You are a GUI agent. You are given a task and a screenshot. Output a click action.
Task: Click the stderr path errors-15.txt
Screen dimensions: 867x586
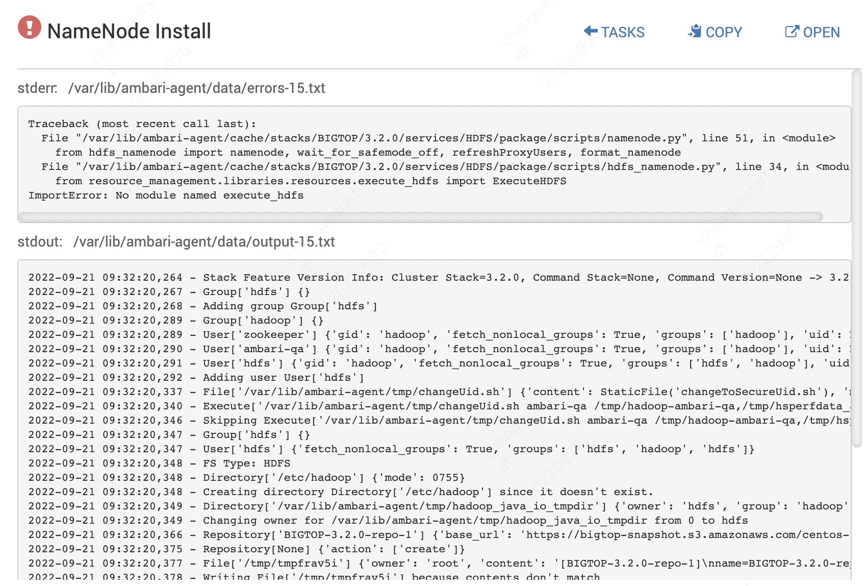point(197,88)
